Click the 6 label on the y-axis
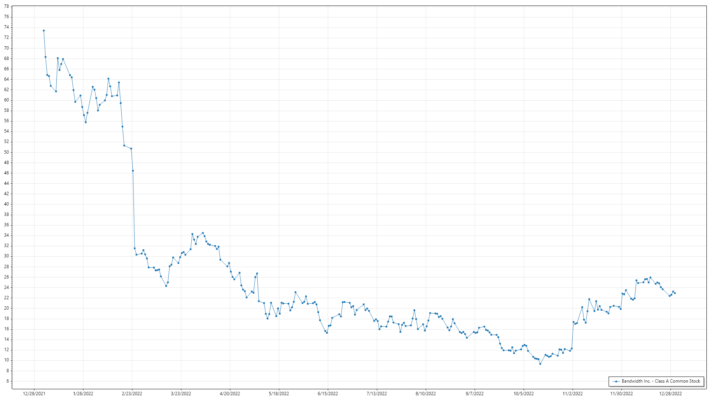This screenshot has width=712, height=400. [7, 381]
